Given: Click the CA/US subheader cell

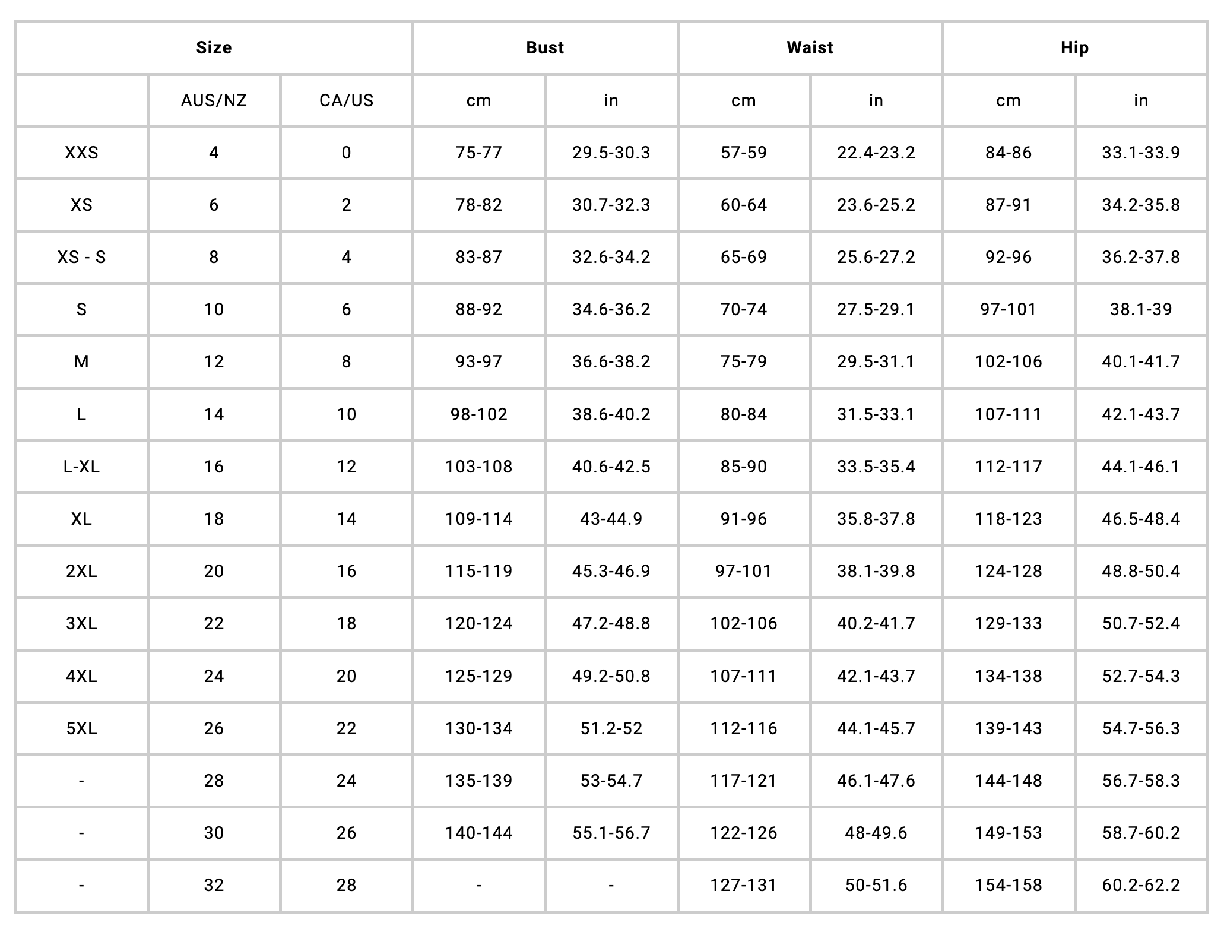Looking at the screenshot, I should [x=347, y=100].
